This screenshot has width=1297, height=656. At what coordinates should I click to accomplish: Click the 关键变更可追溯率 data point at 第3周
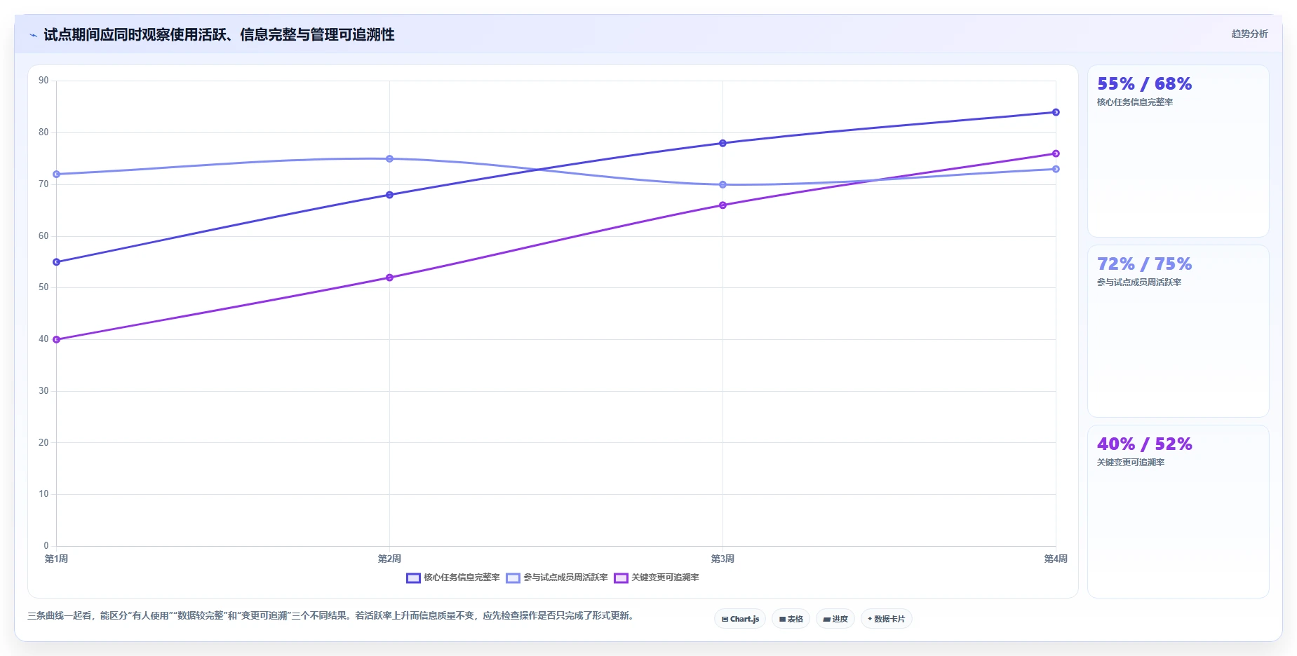click(x=723, y=205)
